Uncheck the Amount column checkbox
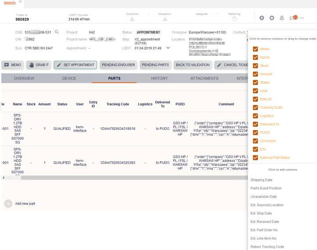 [255, 74]
